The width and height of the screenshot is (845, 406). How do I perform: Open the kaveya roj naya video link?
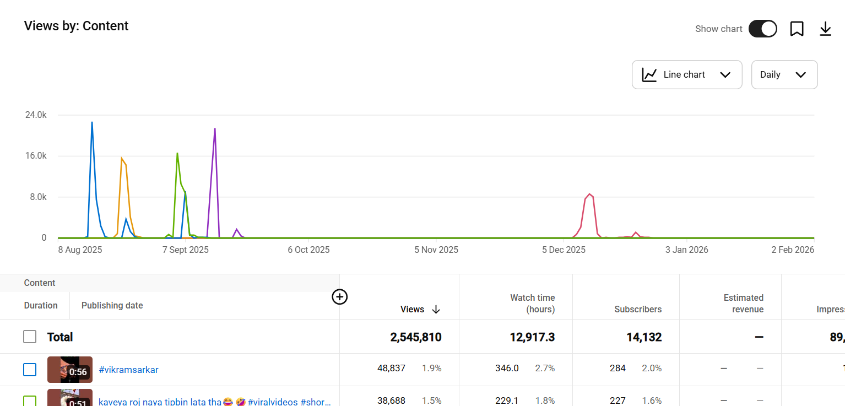pos(214,402)
